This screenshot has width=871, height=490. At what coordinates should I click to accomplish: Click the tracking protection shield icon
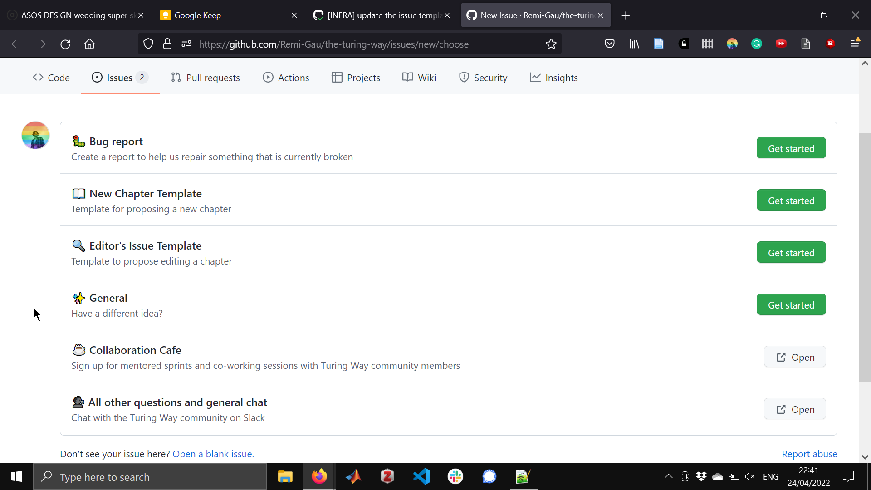pos(148,44)
